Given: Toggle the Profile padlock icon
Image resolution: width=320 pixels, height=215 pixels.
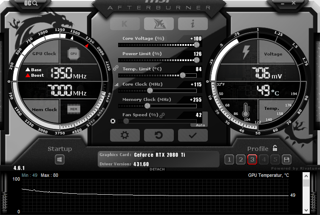Looking at the screenshot, I should [x=275, y=148].
